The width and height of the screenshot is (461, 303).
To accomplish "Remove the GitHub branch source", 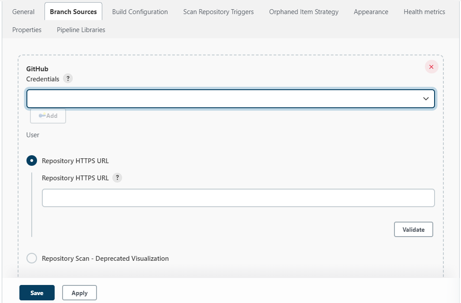I will [431, 67].
